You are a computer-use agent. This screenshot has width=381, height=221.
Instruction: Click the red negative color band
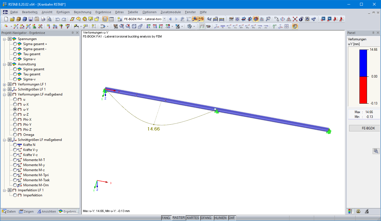click(x=363, y=90)
